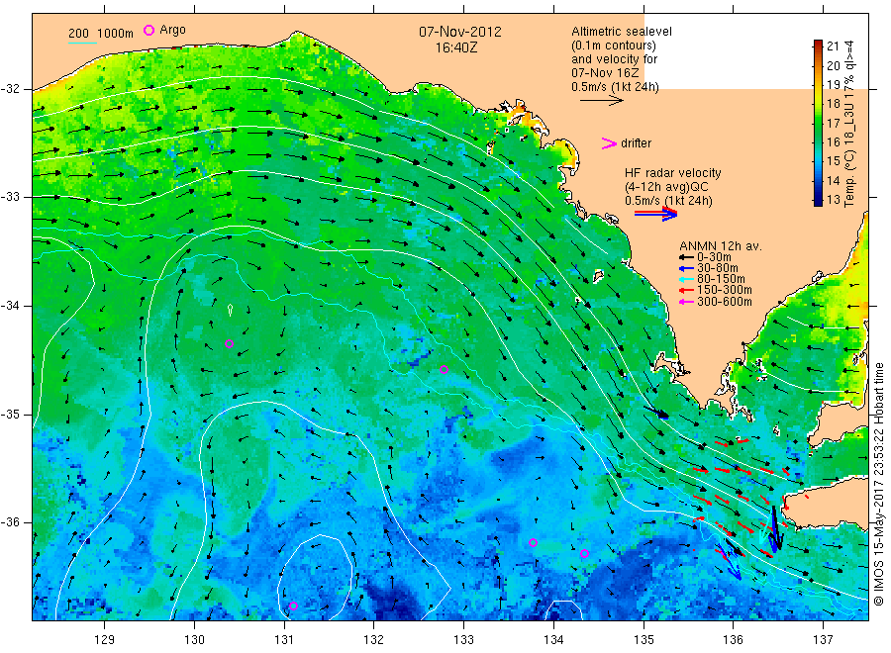Screen dimensions: 891x653
Task: Click the cyan 80-150m ANMN arrow
Action: (x=686, y=279)
